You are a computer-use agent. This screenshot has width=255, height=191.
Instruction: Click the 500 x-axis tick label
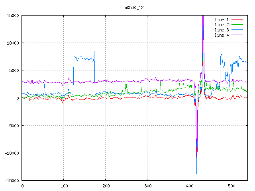coord(231,185)
